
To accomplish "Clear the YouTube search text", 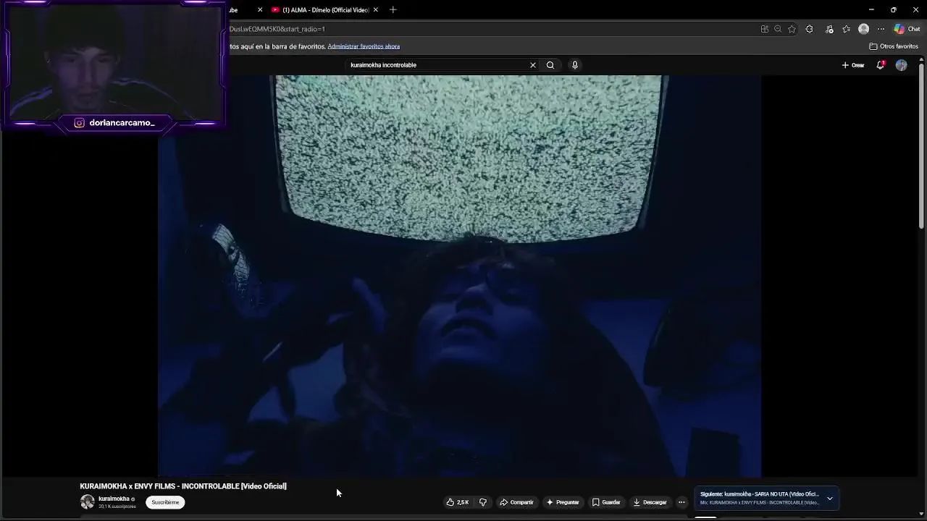I will pyautogui.click(x=533, y=65).
